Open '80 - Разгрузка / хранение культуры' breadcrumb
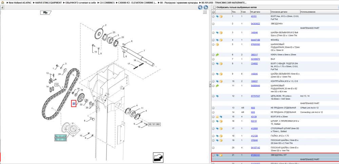339x164 pixels. (179, 3)
